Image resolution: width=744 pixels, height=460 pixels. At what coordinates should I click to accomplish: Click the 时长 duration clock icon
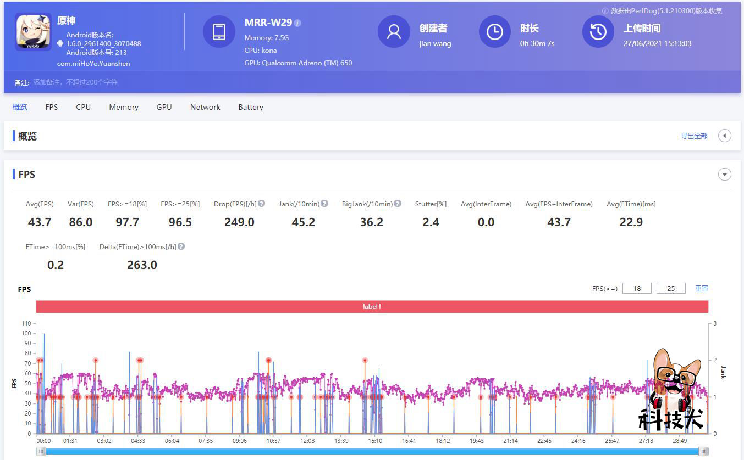494,32
